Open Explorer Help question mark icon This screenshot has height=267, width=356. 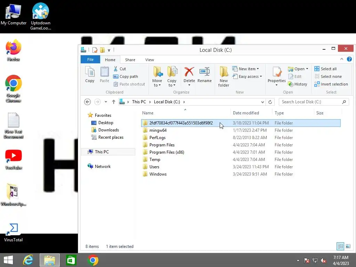pyautogui.click(x=349, y=59)
